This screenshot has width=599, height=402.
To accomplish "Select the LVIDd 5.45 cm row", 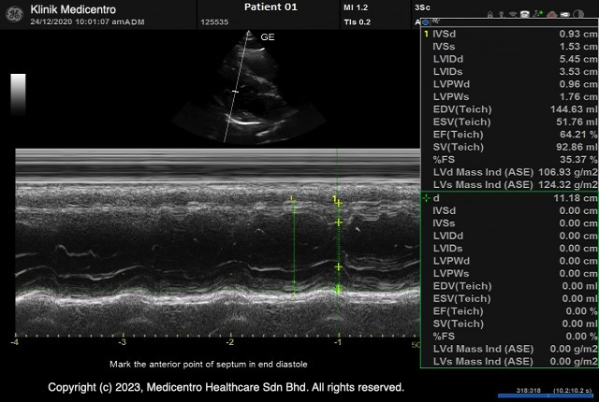I will [509, 59].
